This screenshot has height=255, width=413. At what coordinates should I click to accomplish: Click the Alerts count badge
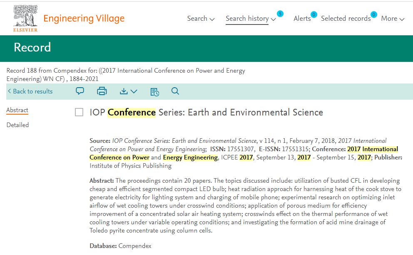tap(313, 15)
